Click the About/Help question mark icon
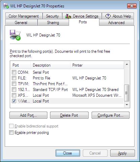 click(x=108, y=16)
